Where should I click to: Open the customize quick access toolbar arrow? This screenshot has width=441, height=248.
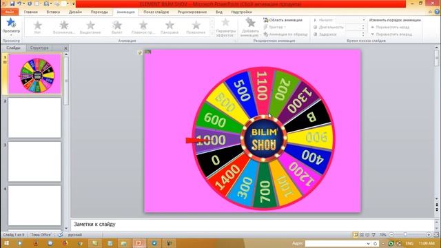point(74,3)
